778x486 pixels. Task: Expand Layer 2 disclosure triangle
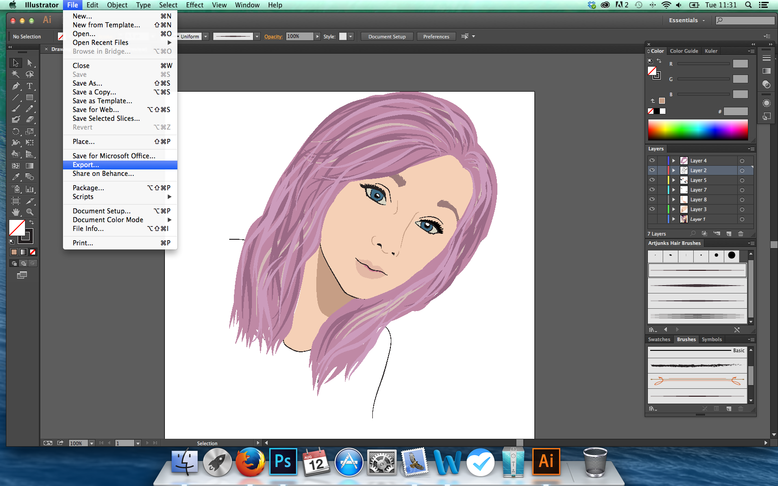674,170
